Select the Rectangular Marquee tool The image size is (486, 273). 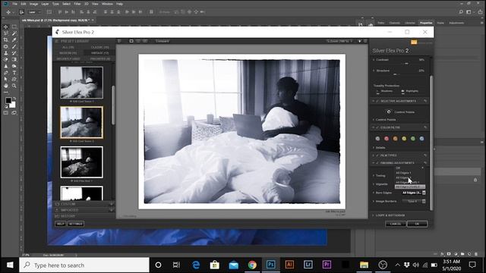pyautogui.click(x=14, y=27)
